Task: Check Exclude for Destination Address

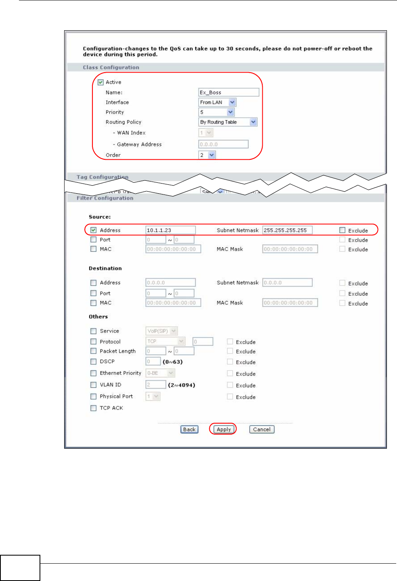Action: tap(342, 283)
